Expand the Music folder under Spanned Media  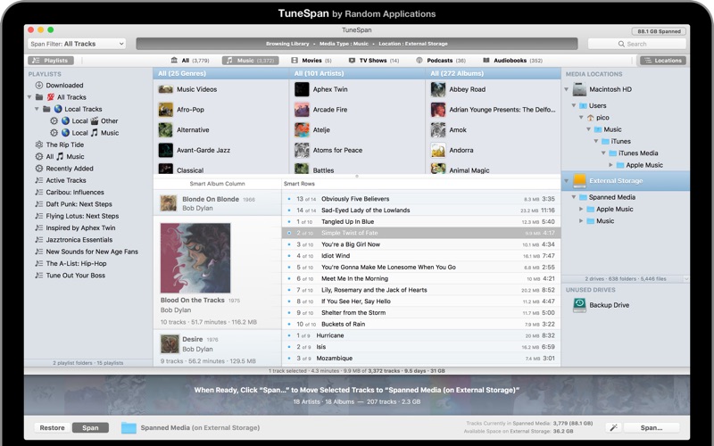[x=581, y=221]
